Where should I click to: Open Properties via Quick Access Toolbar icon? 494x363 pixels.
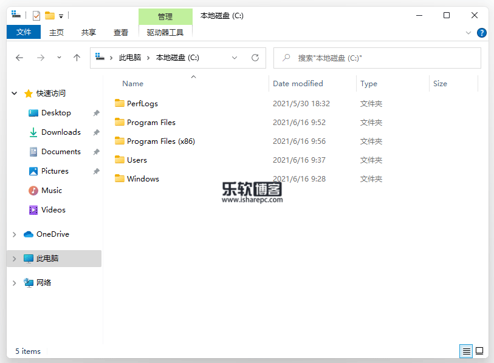pyautogui.click(x=36, y=15)
